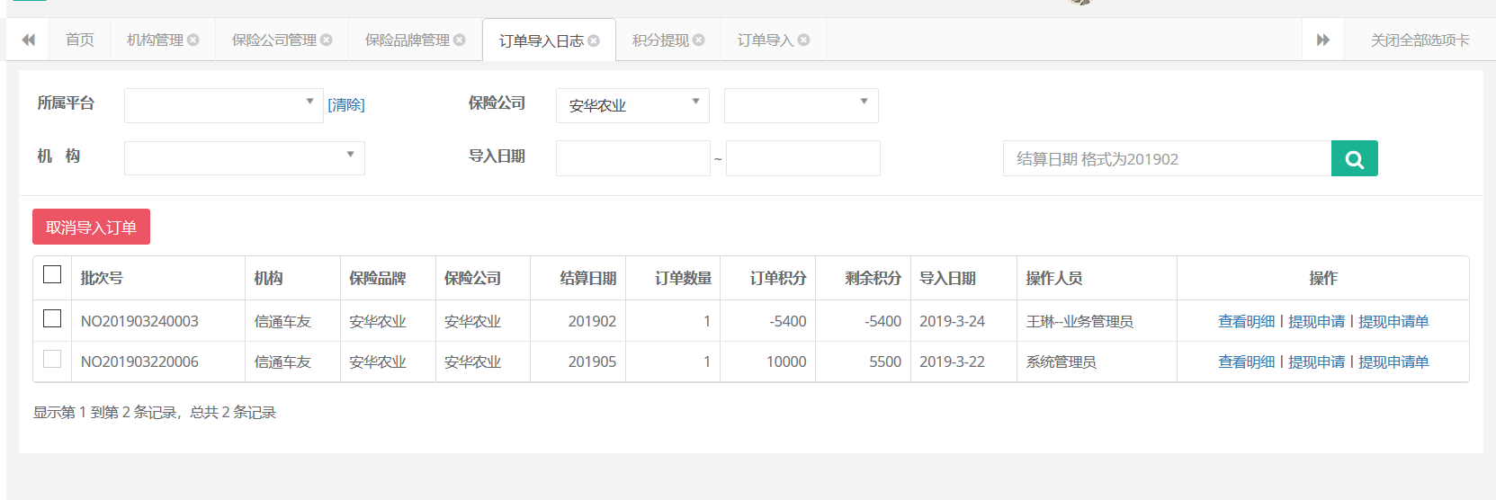Screen dimensions: 1496x500
Task: Focus the 导入日期 end date field
Action: (802, 158)
